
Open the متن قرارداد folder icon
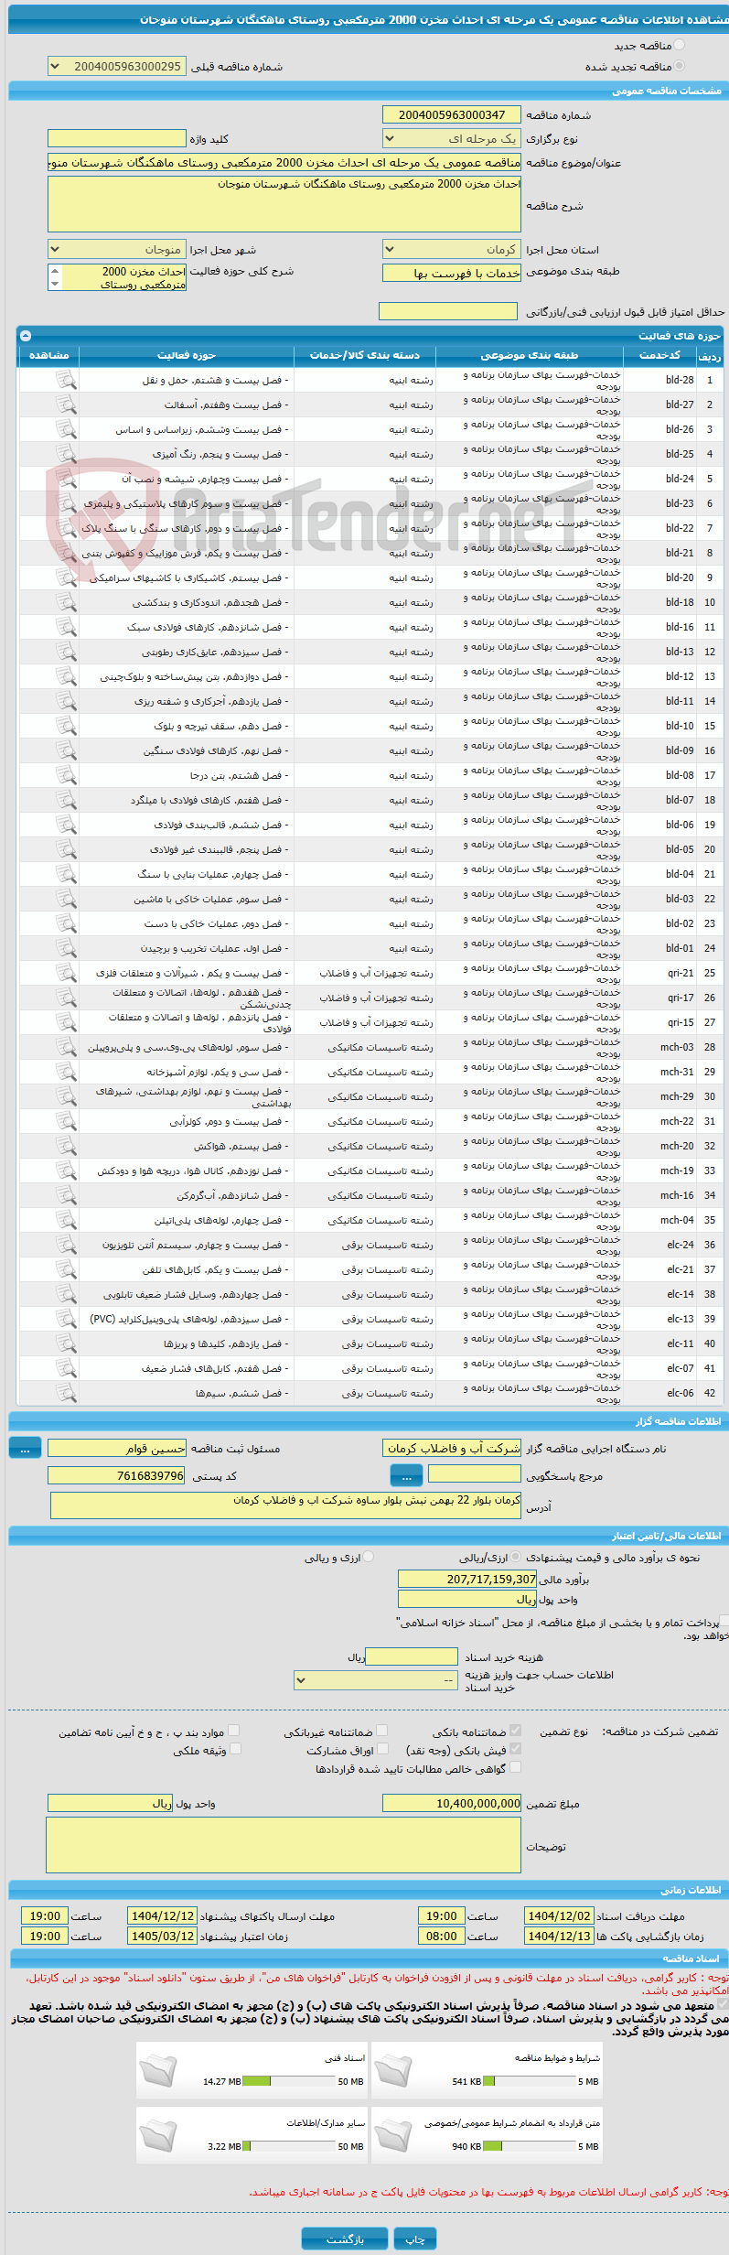pos(392,2135)
